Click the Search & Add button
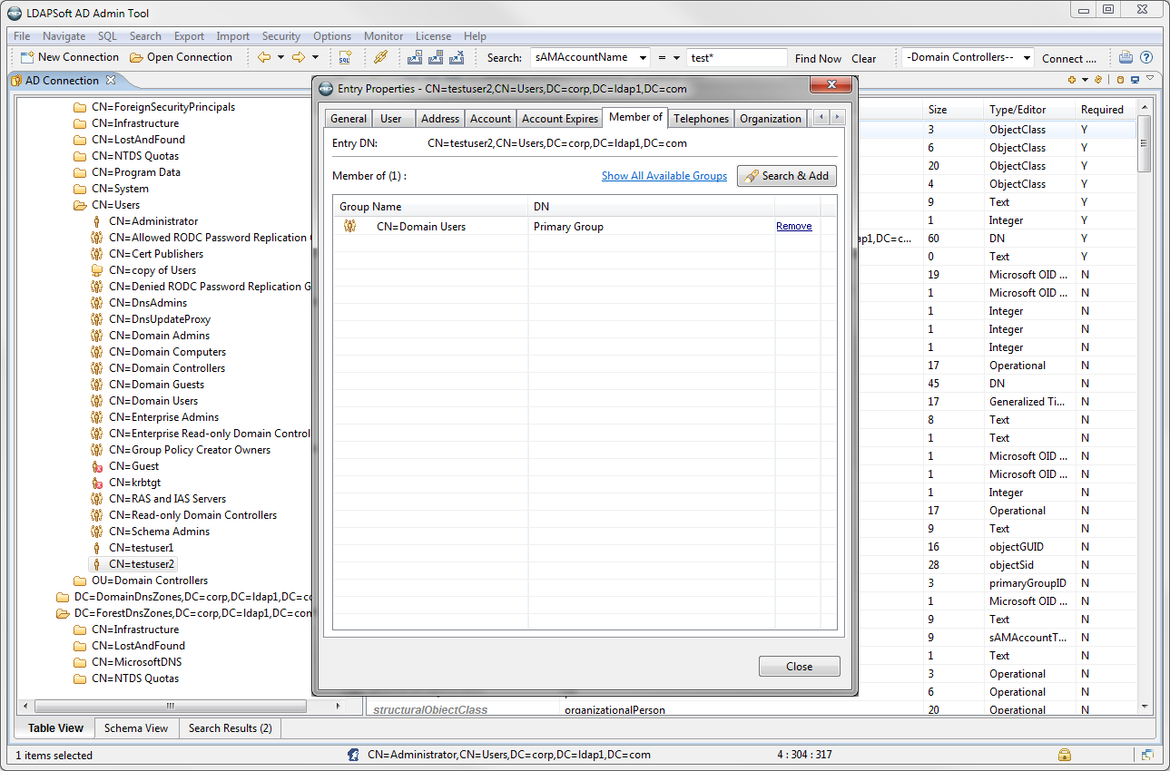 (x=786, y=176)
